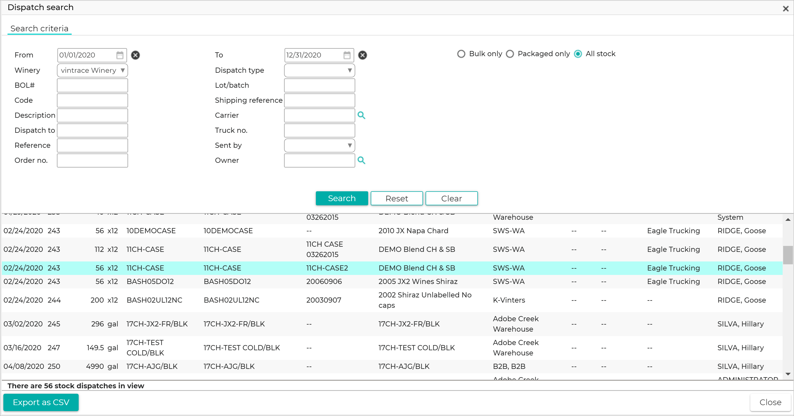Click Adobe Creek Warehouse in 245 row
The width and height of the screenshot is (794, 416).
click(x=516, y=324)
